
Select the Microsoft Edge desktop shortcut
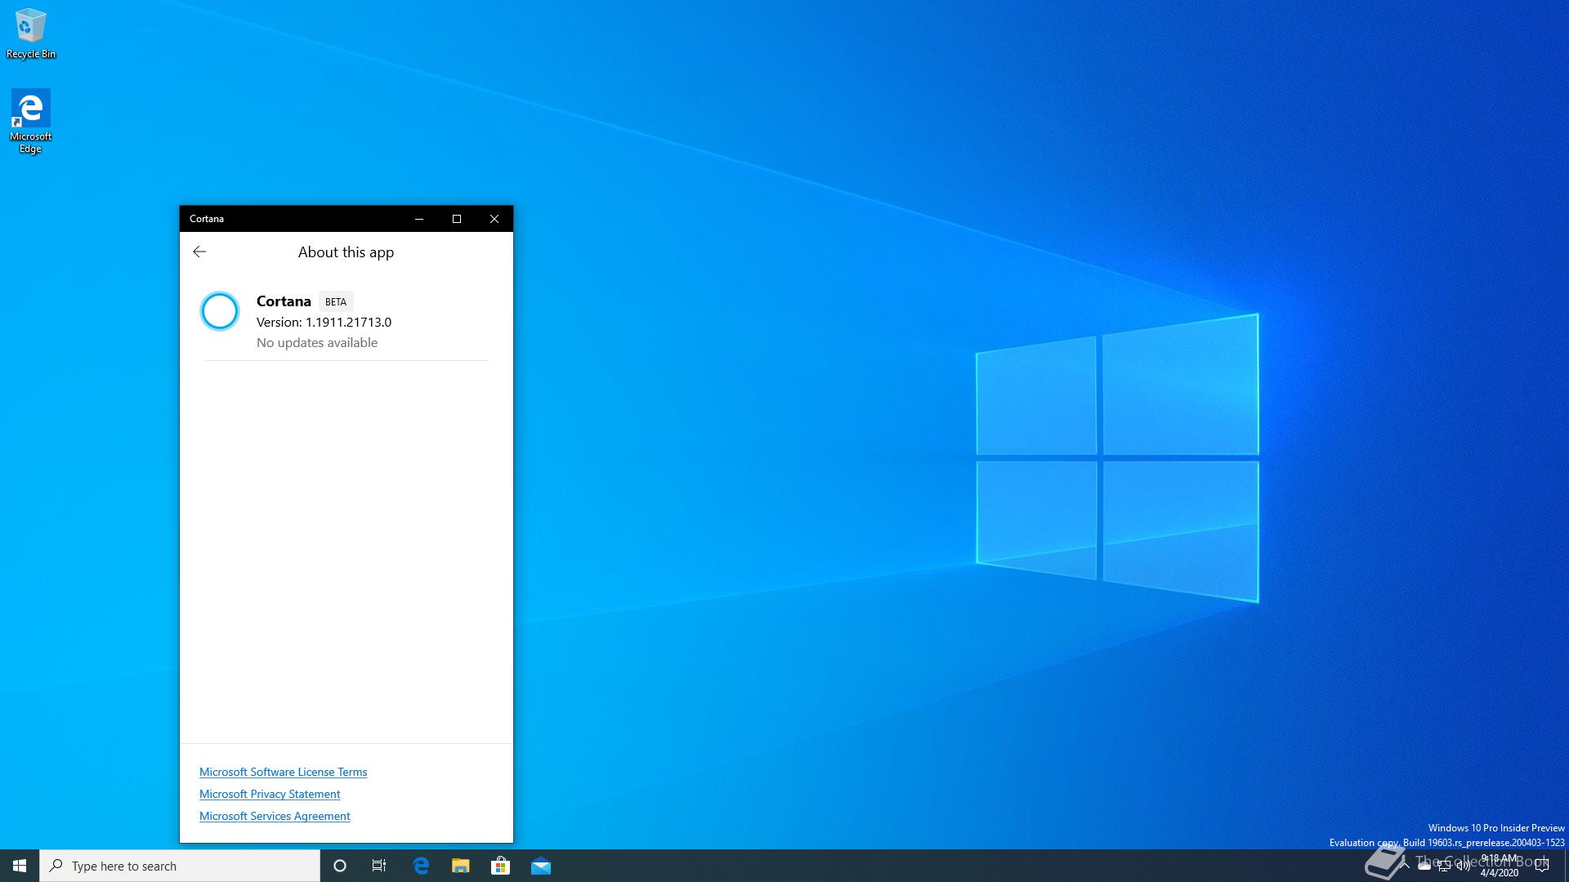(31, 120)
